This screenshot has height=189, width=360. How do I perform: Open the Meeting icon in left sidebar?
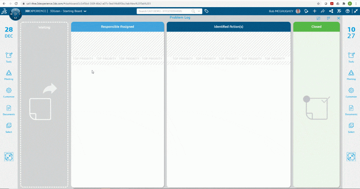point(9,73)
